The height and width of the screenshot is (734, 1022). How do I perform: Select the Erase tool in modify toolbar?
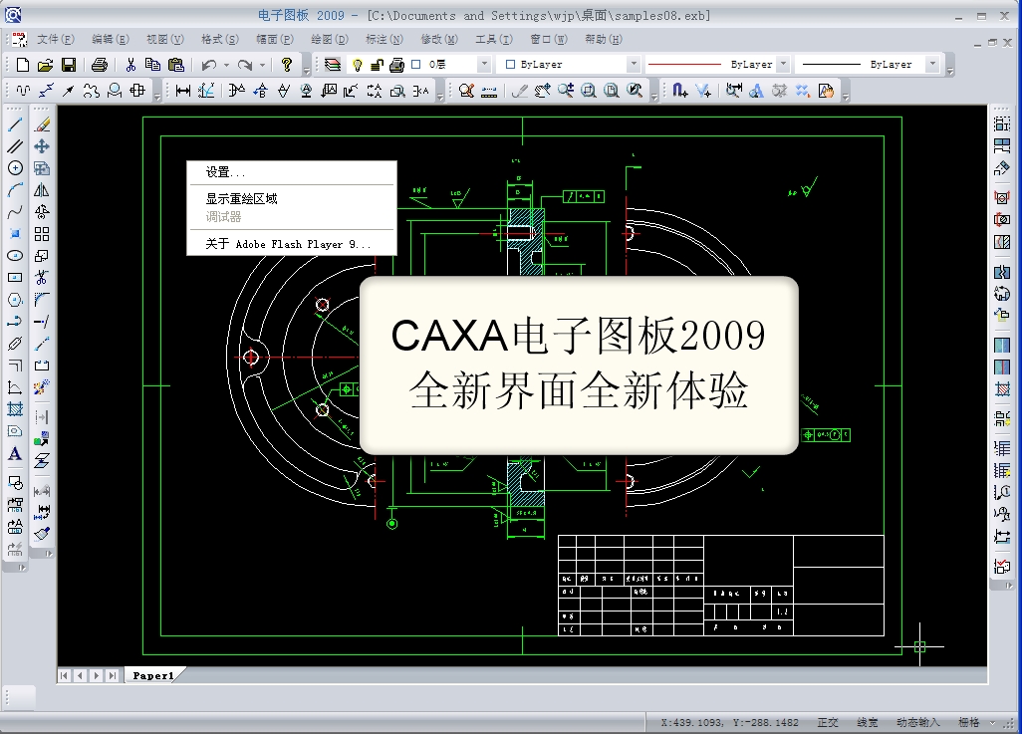click(42, 123)
